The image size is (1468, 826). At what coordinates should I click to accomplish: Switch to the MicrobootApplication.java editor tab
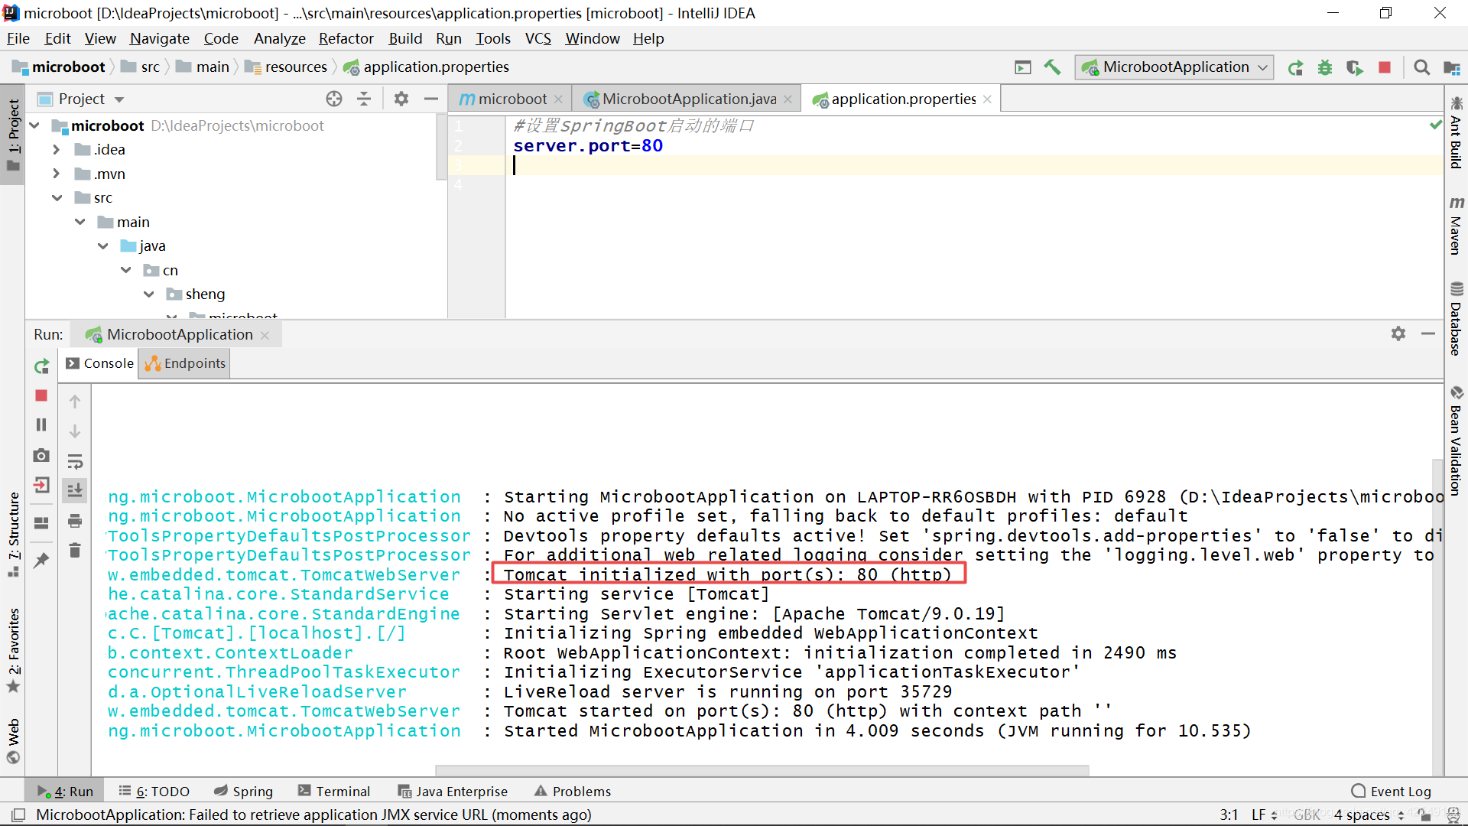[688, 99]
